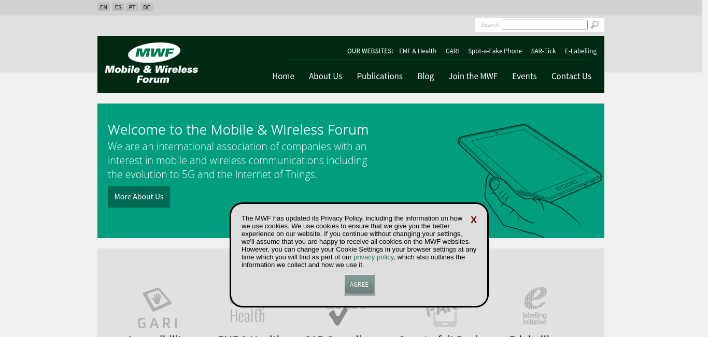Focus the Search input field

[545, 25]
